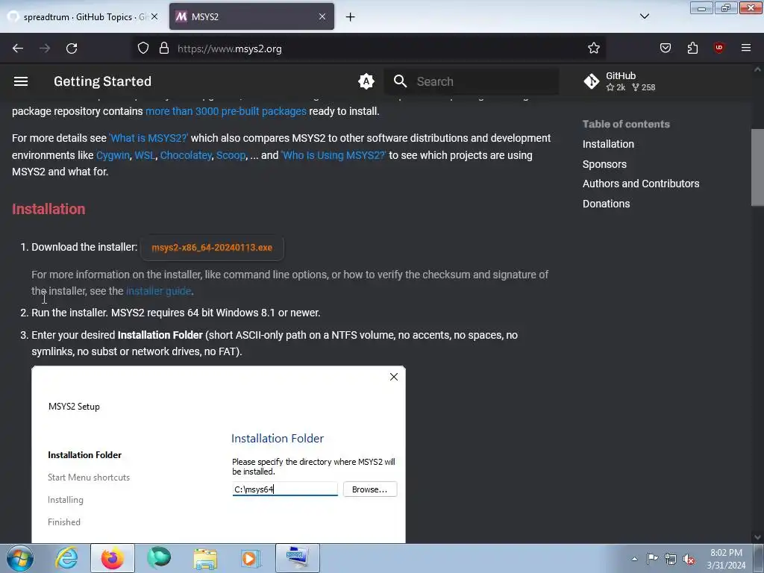Follow the Scoop link

click(231, 155)
